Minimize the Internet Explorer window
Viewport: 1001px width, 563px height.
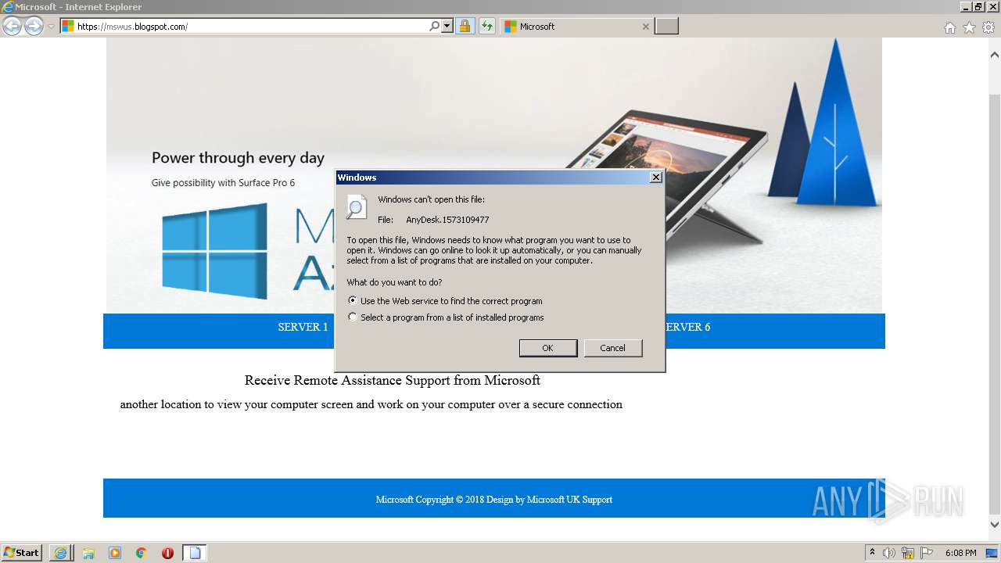[x=966, y=6]
